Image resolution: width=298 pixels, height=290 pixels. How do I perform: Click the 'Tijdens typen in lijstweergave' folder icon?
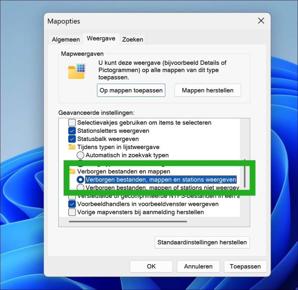[x=72, y=147]
